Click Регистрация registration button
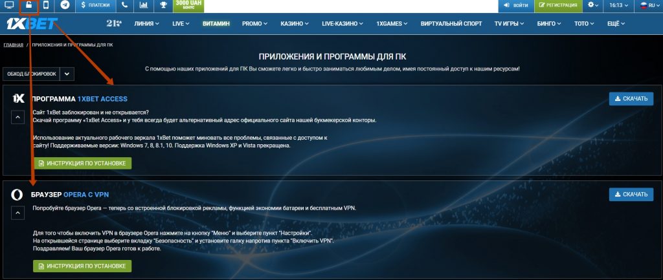Image resolution: width=663 pixels, height=280 pixels. point(557,5)
